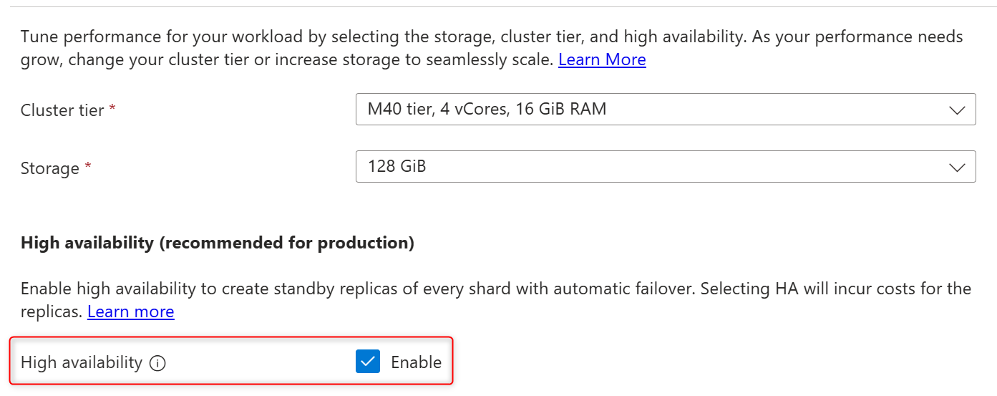Click the red asterisk beside Storage

point(88,167)
